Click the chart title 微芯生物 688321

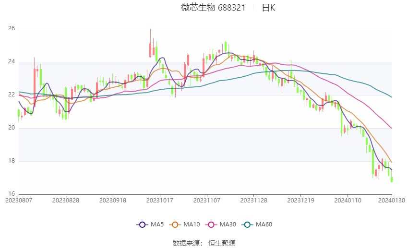tap(213, 8)
